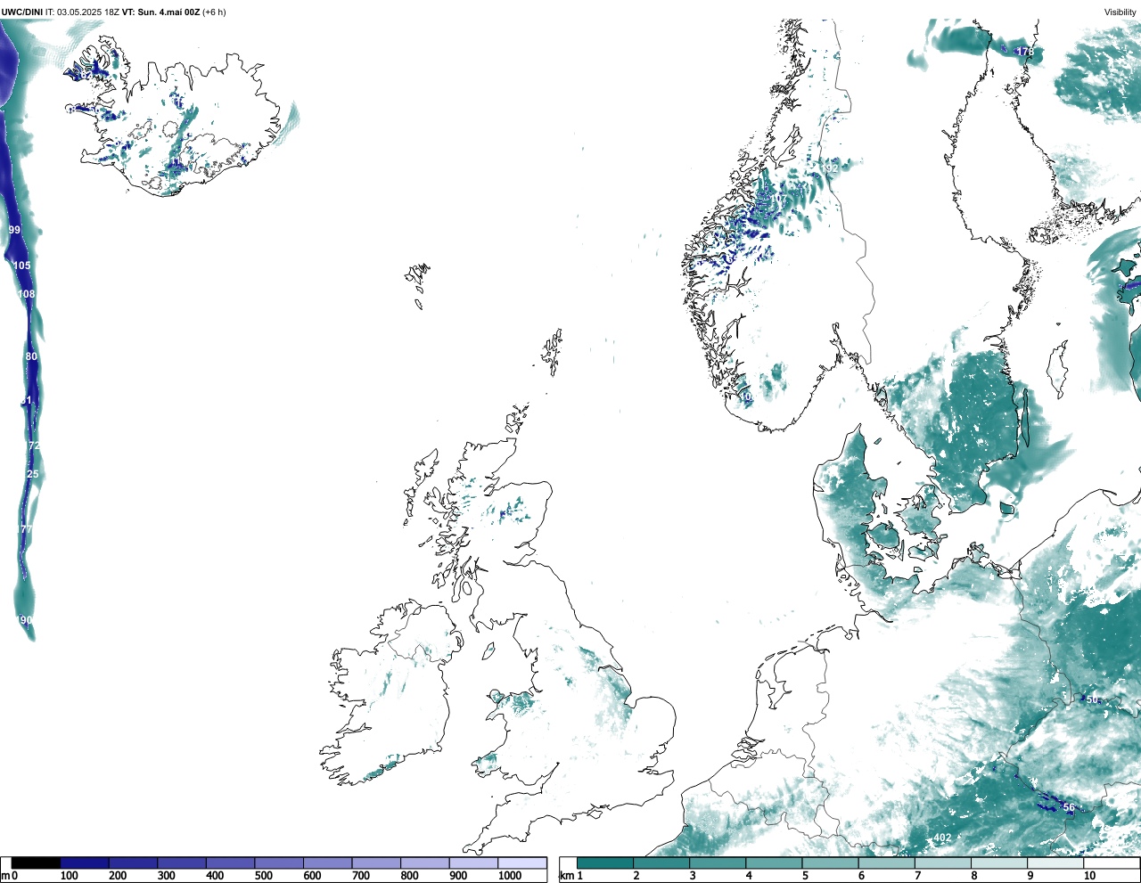Select the 3–4 km legend swatch

tap(718, 863)
